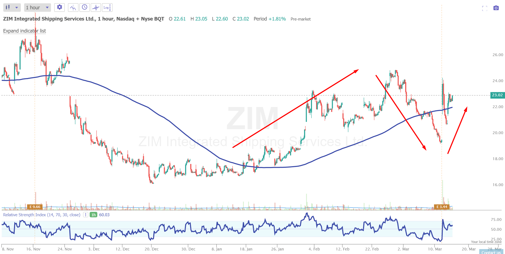Click the O 22.61 open price
Image resolution: width=505 pixels, height=254 pixels.
[177, 19]
